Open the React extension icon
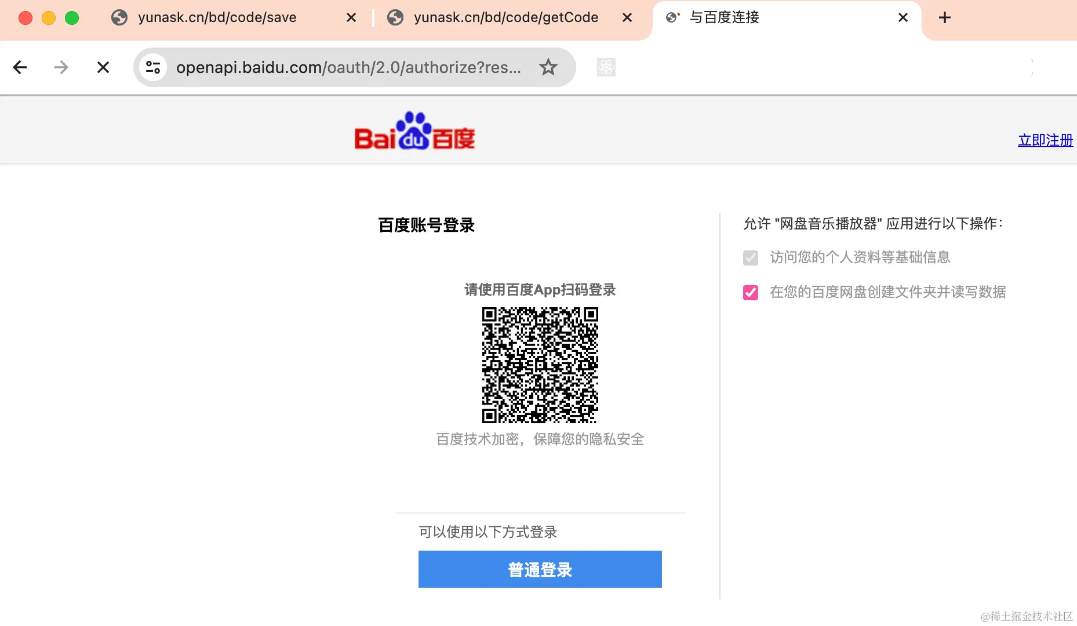1077x626 pixels. pyautogui.click(x=606, y=67)
